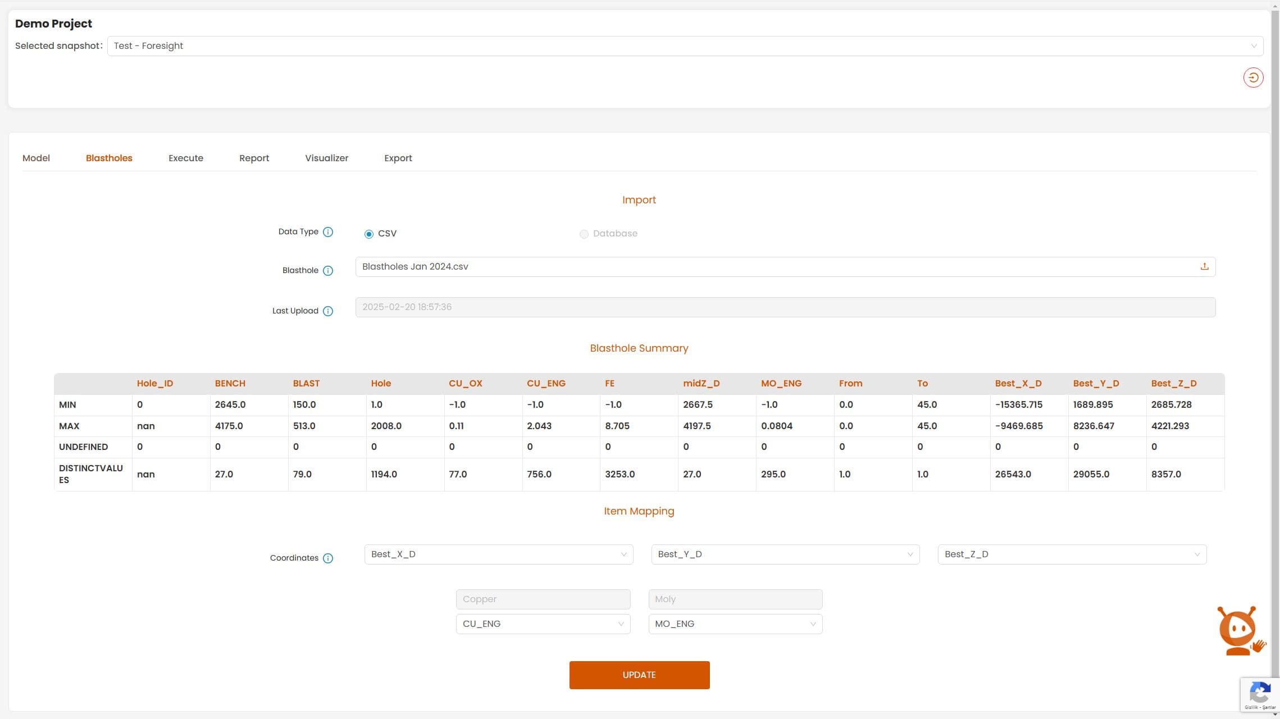Click the Copper label field

tap(543, 599)
